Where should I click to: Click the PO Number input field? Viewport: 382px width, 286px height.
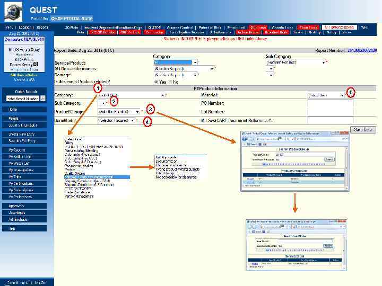point(331,103)
